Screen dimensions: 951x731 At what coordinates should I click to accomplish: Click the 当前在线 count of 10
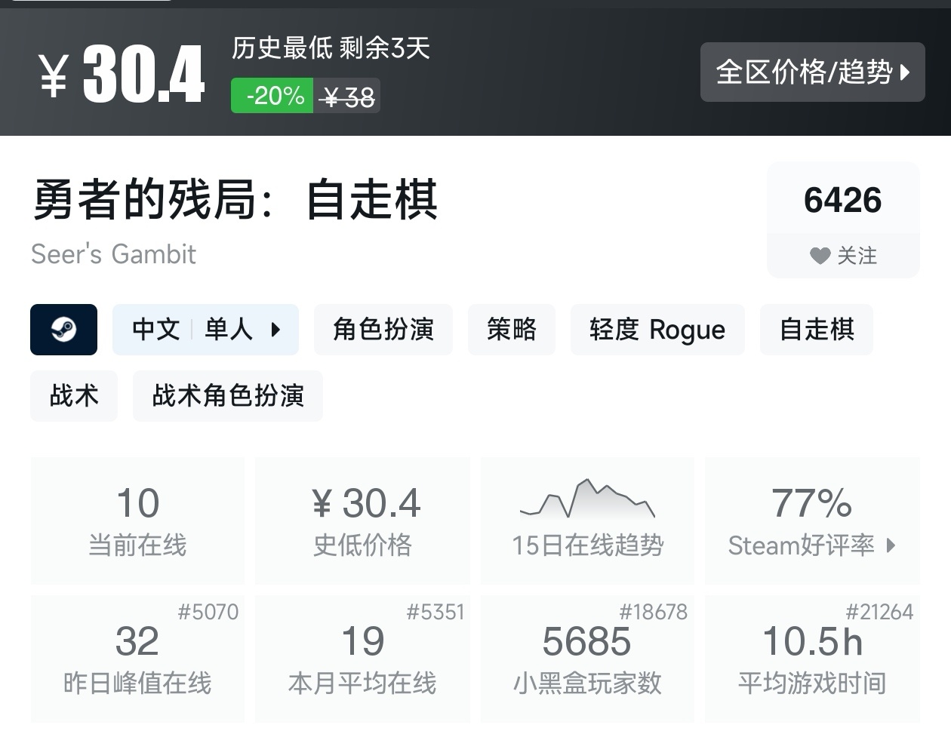(137, 503)
